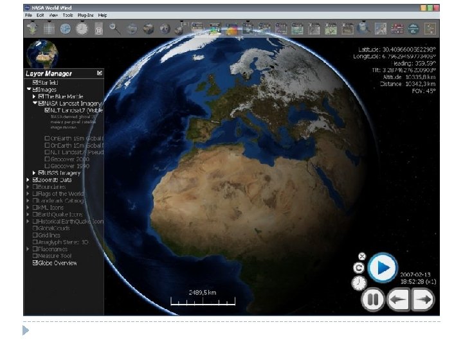Expand the Flags of the World node
463x347 pixels.
[x=28, y=193]
